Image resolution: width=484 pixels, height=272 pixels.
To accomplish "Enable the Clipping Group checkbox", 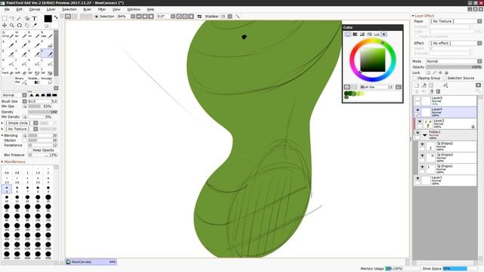I will coord(415,78).
